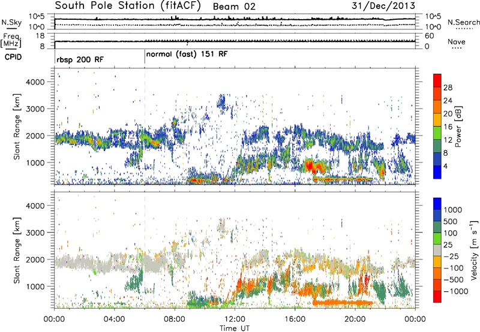Click the '-1000' tick on Velocity colorbar
Image resolution: width=480 pixels, height=332 pixels.
[455, 291]
